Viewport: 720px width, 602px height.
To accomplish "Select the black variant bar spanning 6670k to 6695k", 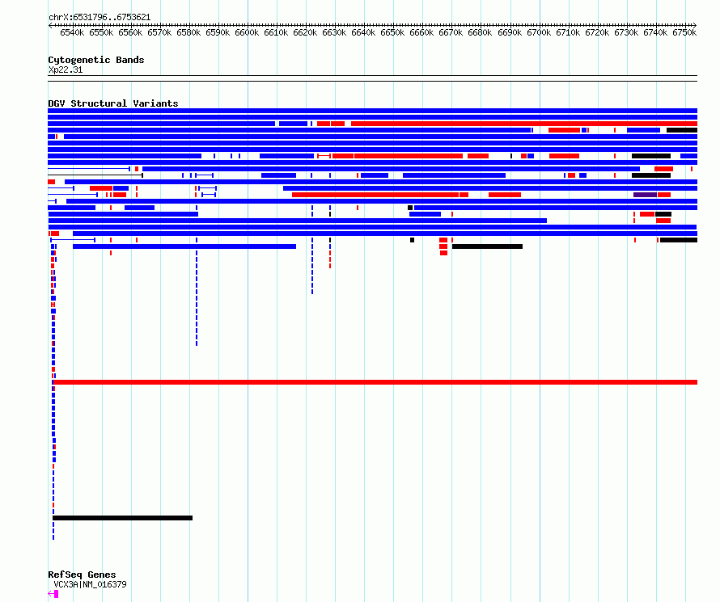I will (x=487, y=246).
